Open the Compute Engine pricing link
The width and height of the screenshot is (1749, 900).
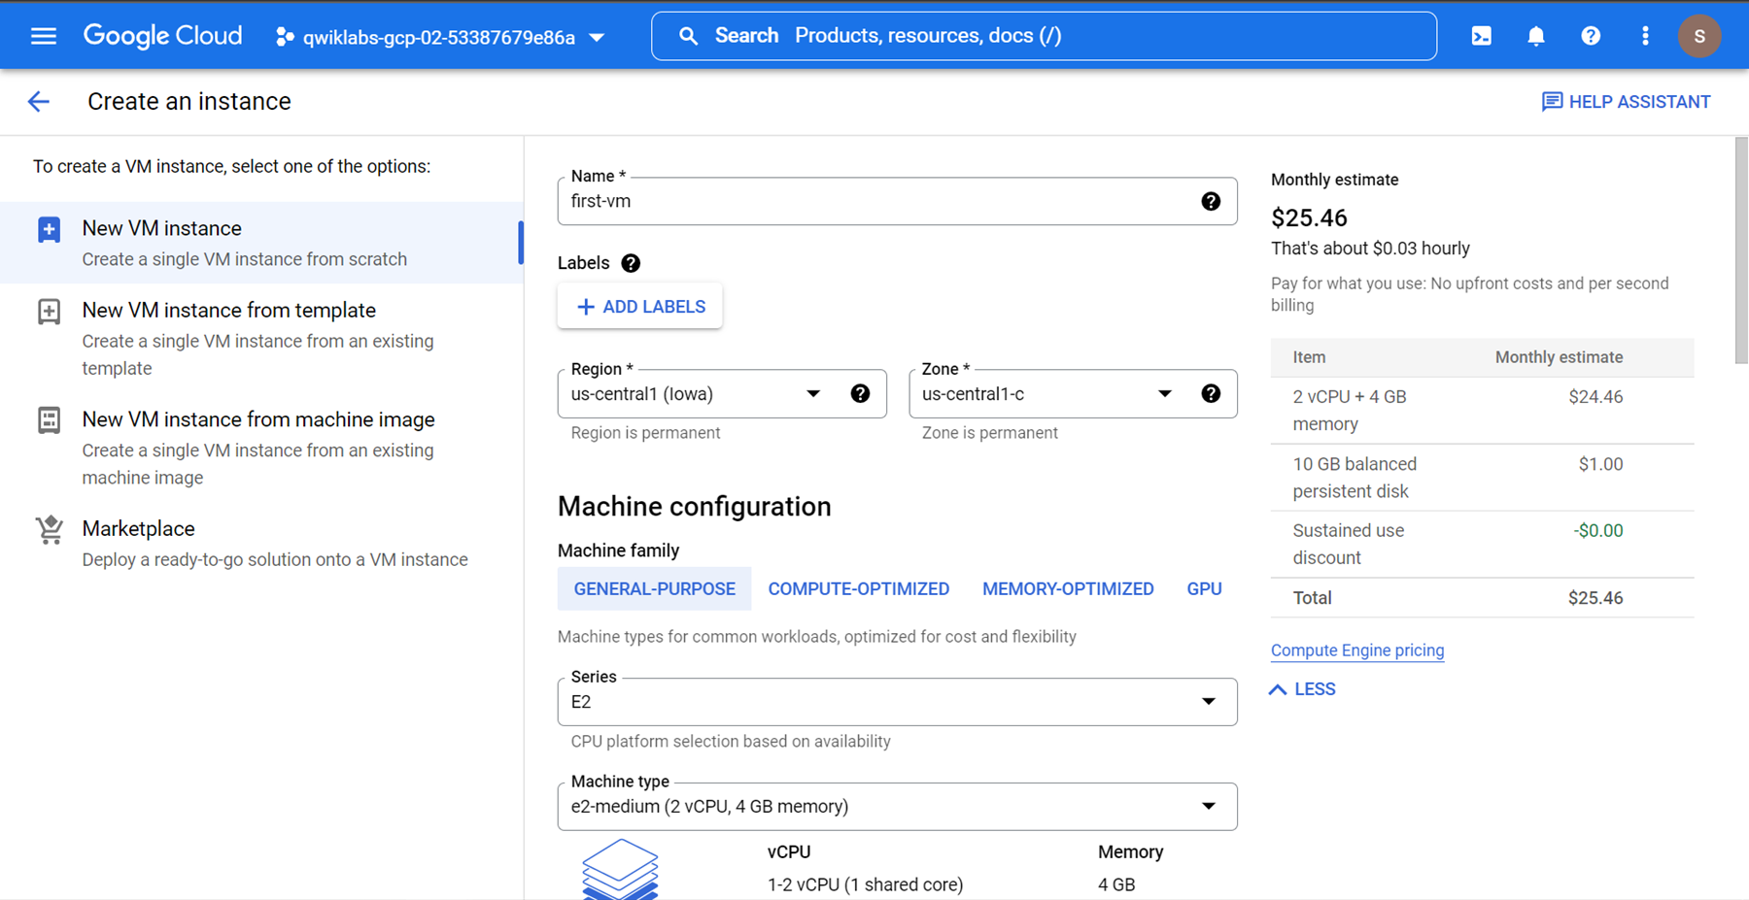(x=1357, y=650)
